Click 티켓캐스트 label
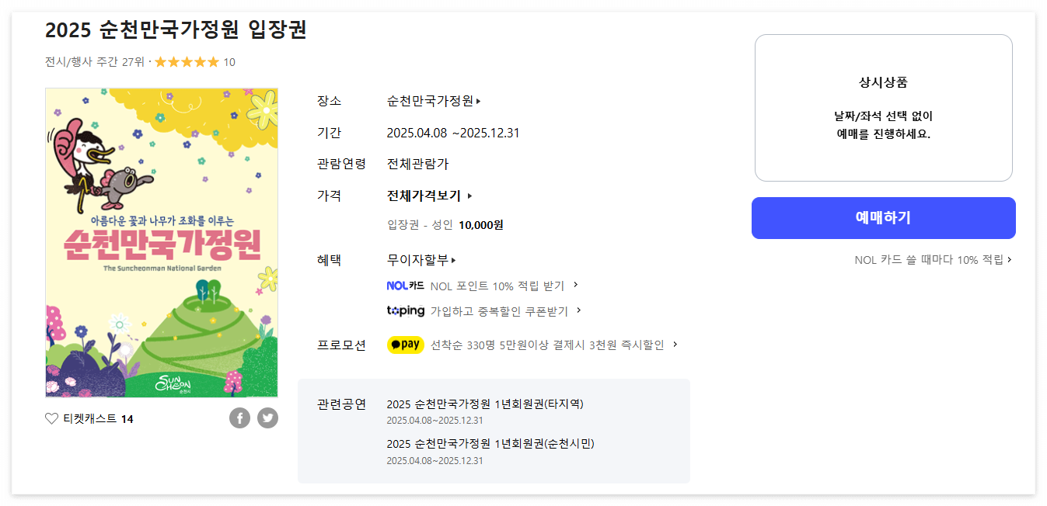The width and height of the screenshot is (1047, 506). (90, 419)
